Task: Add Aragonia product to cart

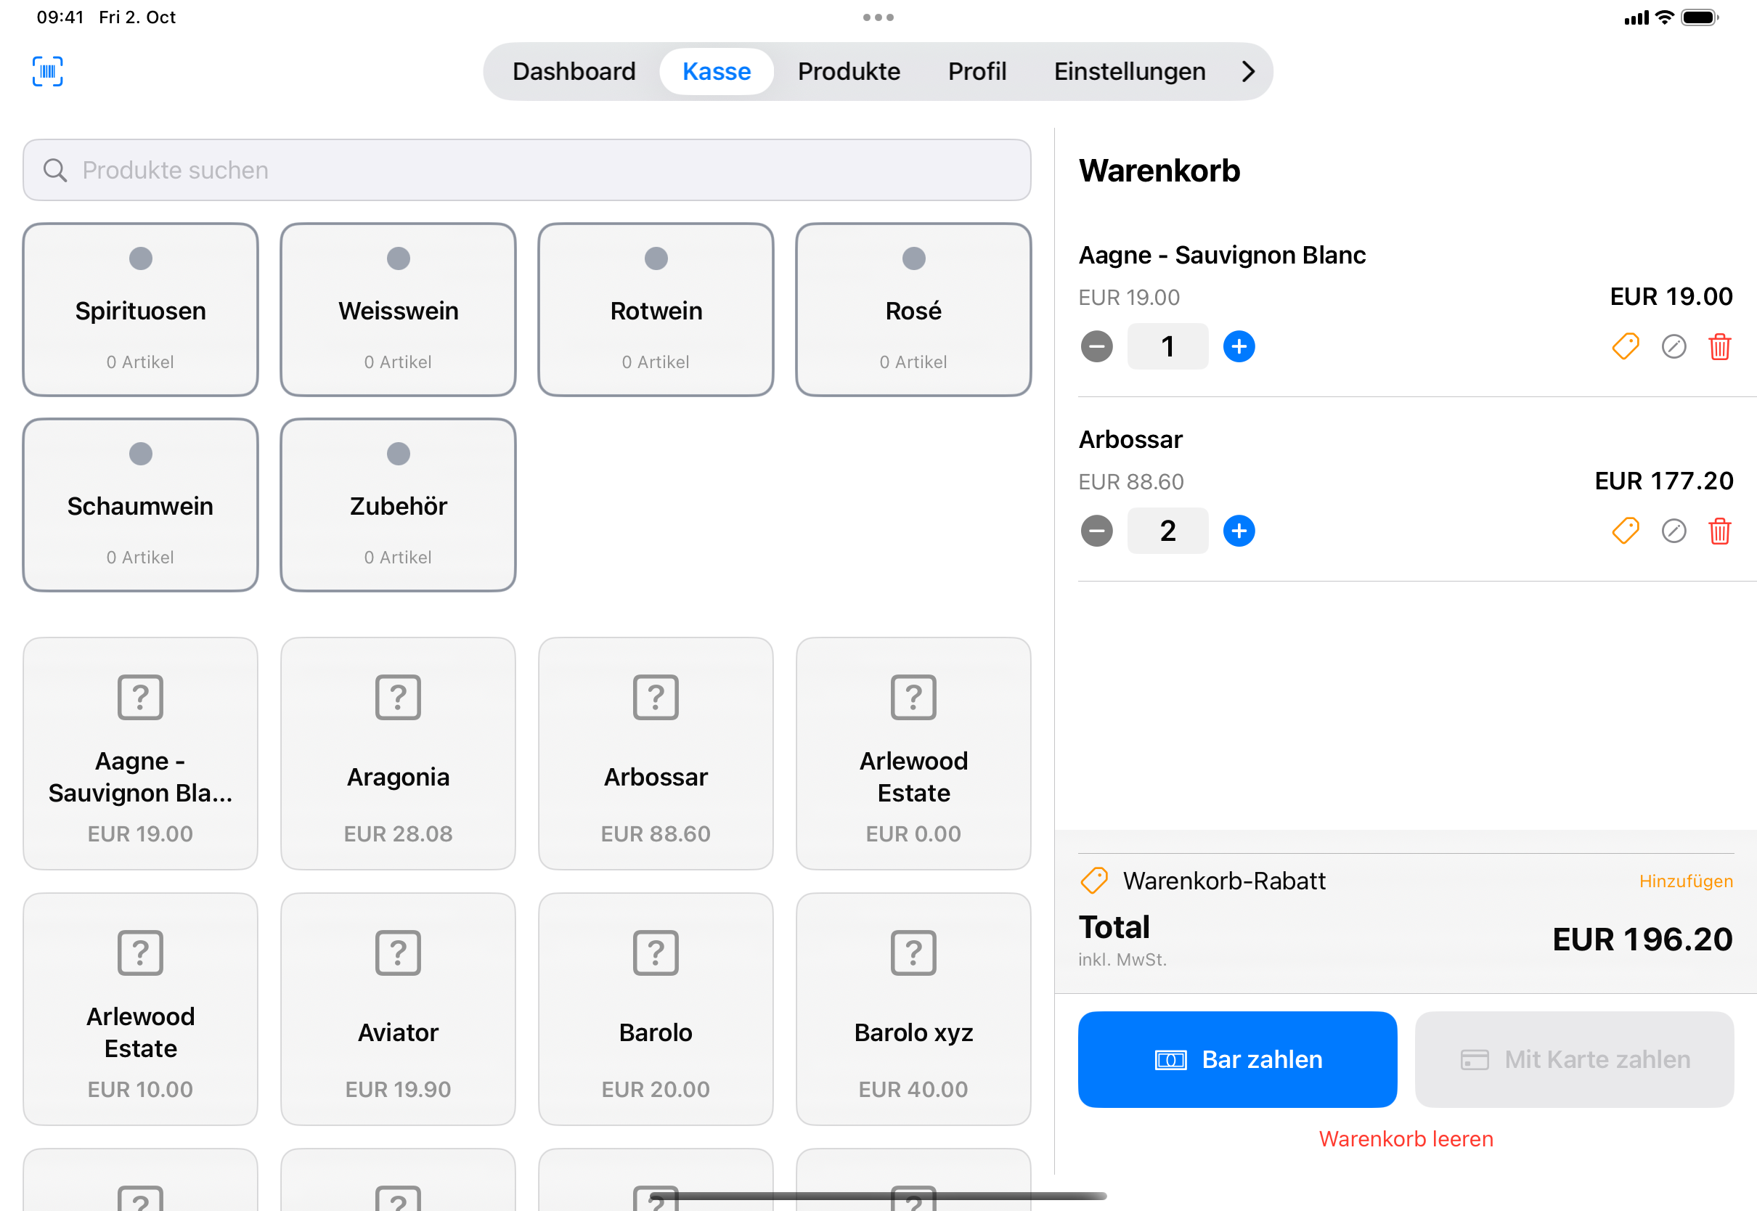Action: click(x=398, y=754)
